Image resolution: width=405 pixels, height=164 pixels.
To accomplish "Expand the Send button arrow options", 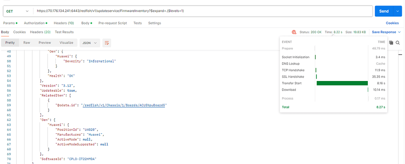I will coord(398,11).
